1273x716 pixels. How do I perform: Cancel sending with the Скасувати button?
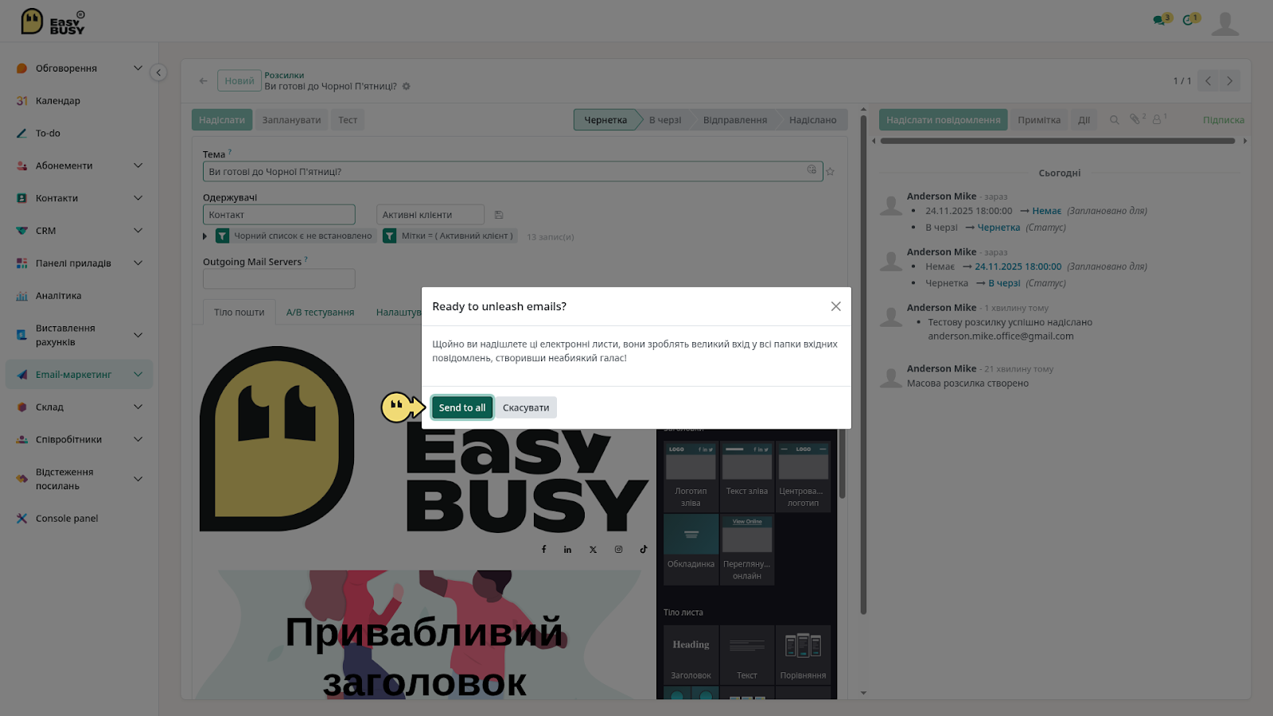tap(526, 407)
